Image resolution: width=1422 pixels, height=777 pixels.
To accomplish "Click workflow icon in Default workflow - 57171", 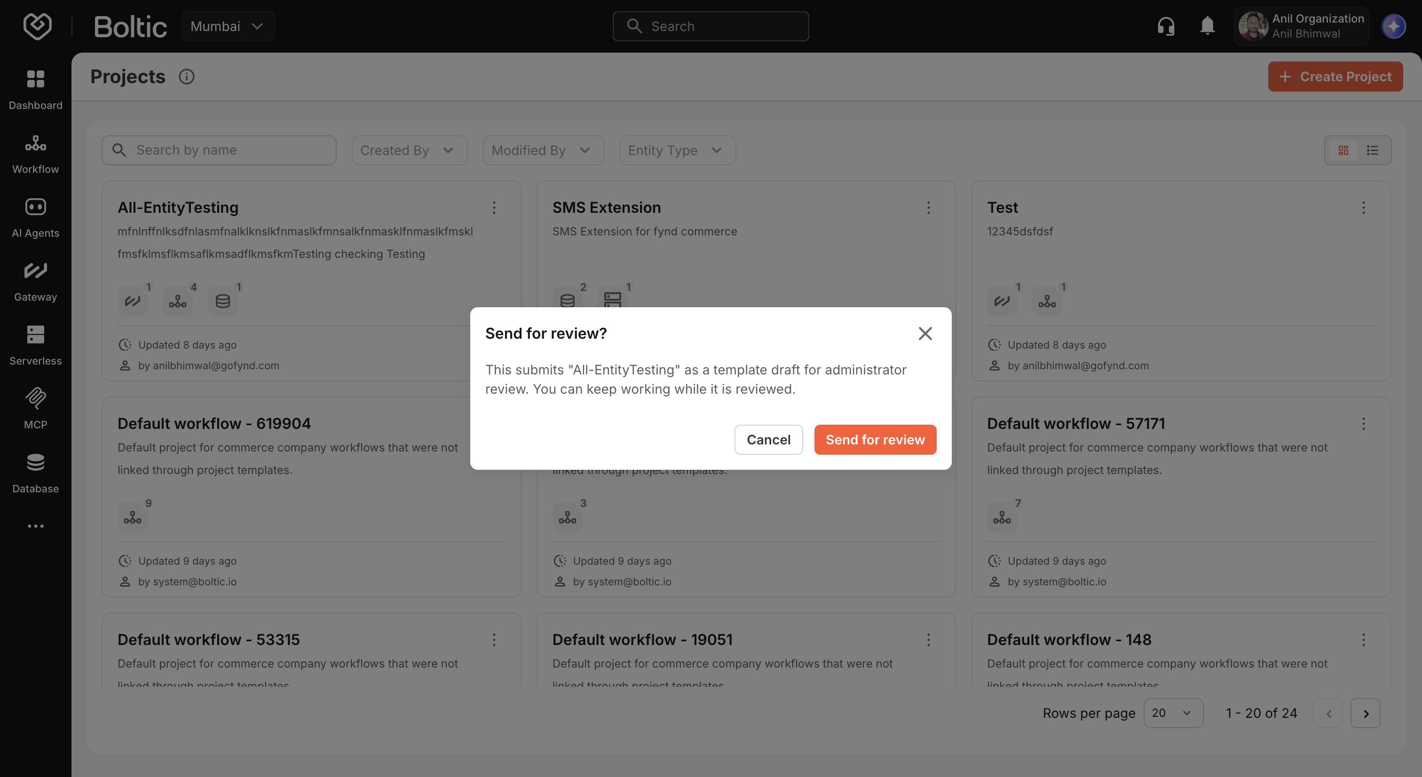I will tap(1002, 517).
